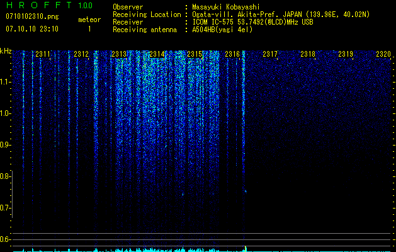
Task: Click the name Masayuki Kobayashi
Action: [x=226, y=7]
